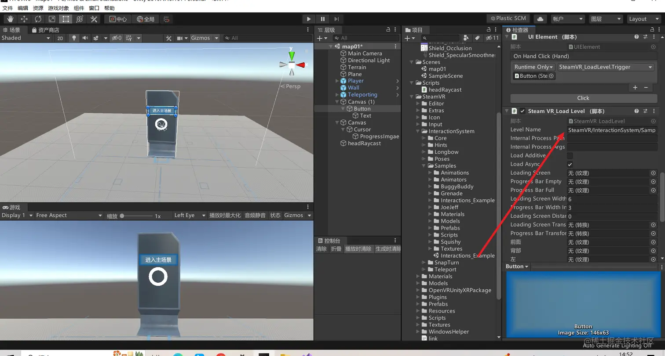Collapse the Canvas (1) object in Hierarchy

[x=337, y=102]
